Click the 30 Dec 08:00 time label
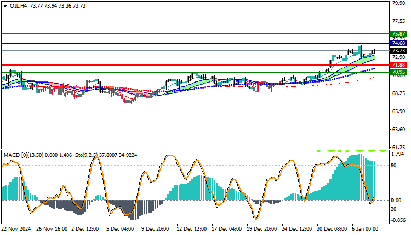411x235 pixels. [332, 229]
